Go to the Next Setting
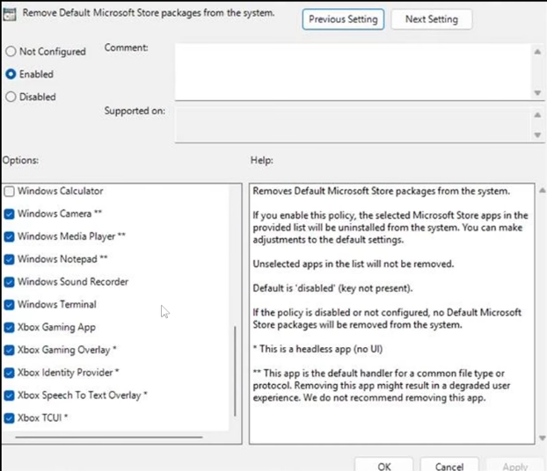547x471 pixels. 432,19
